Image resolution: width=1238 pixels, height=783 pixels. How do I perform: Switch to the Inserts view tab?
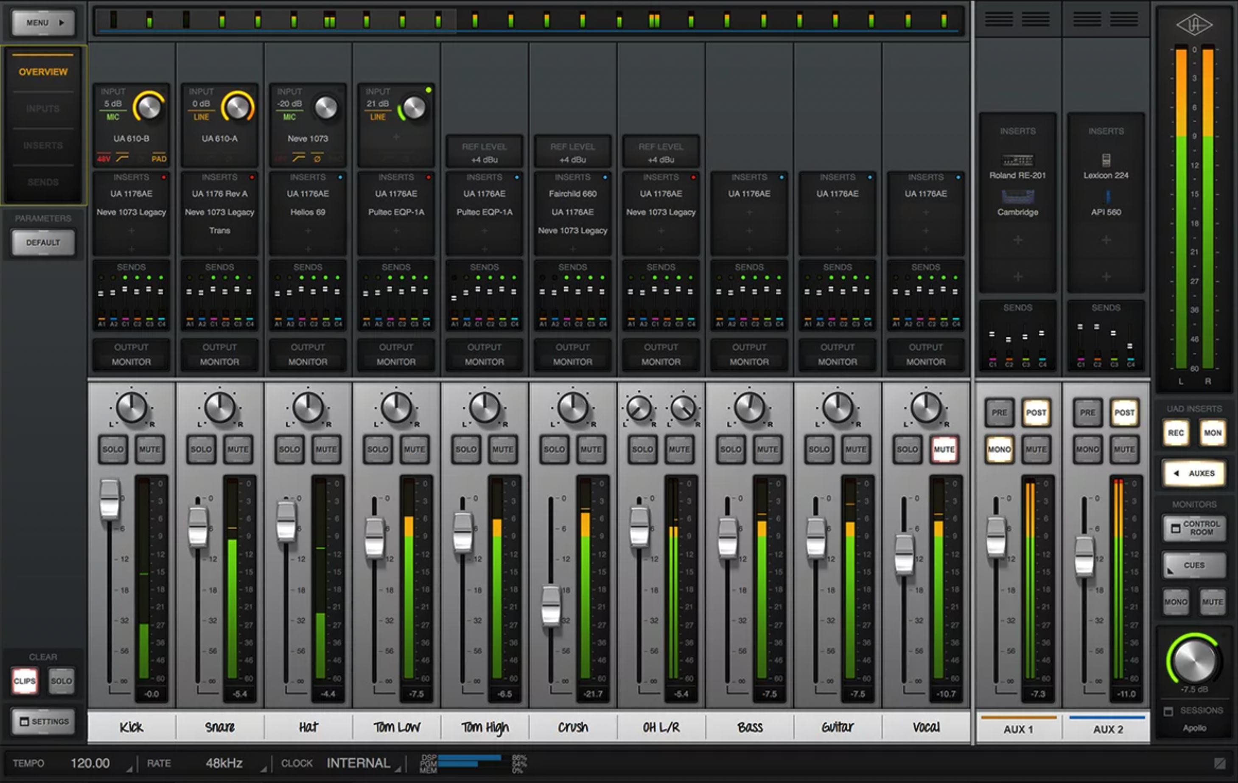pos(43,145)
